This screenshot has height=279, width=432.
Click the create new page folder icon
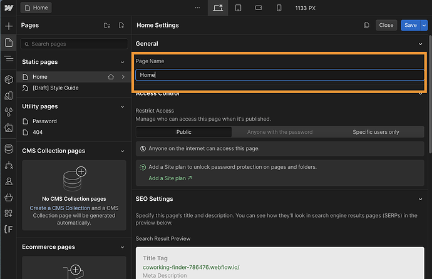click(107, 26)
